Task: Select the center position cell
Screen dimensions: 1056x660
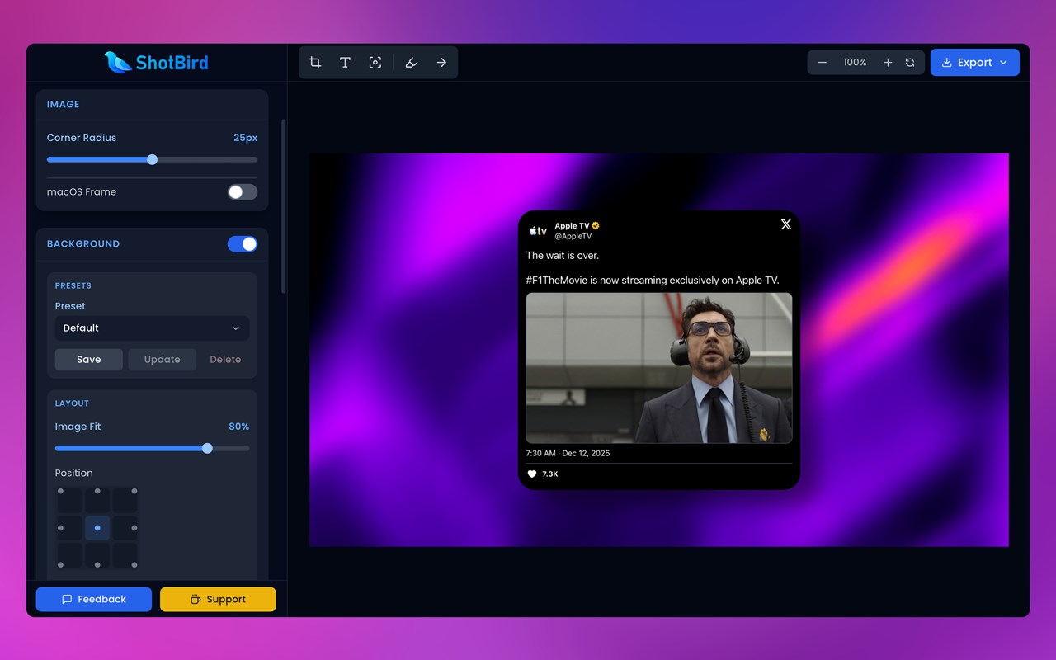Action: (97, 528)
